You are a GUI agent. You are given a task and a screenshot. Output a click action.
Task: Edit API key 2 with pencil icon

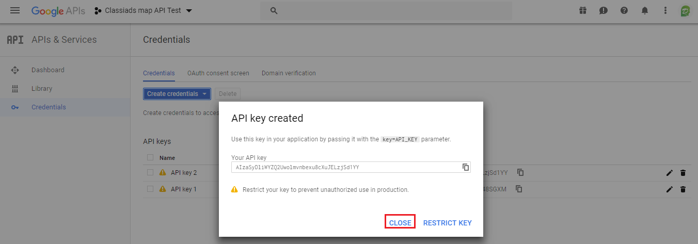(x=670, y=173)
